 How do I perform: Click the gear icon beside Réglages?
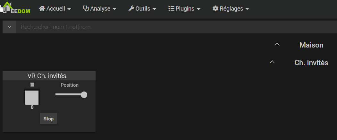[x=215, y=8]
